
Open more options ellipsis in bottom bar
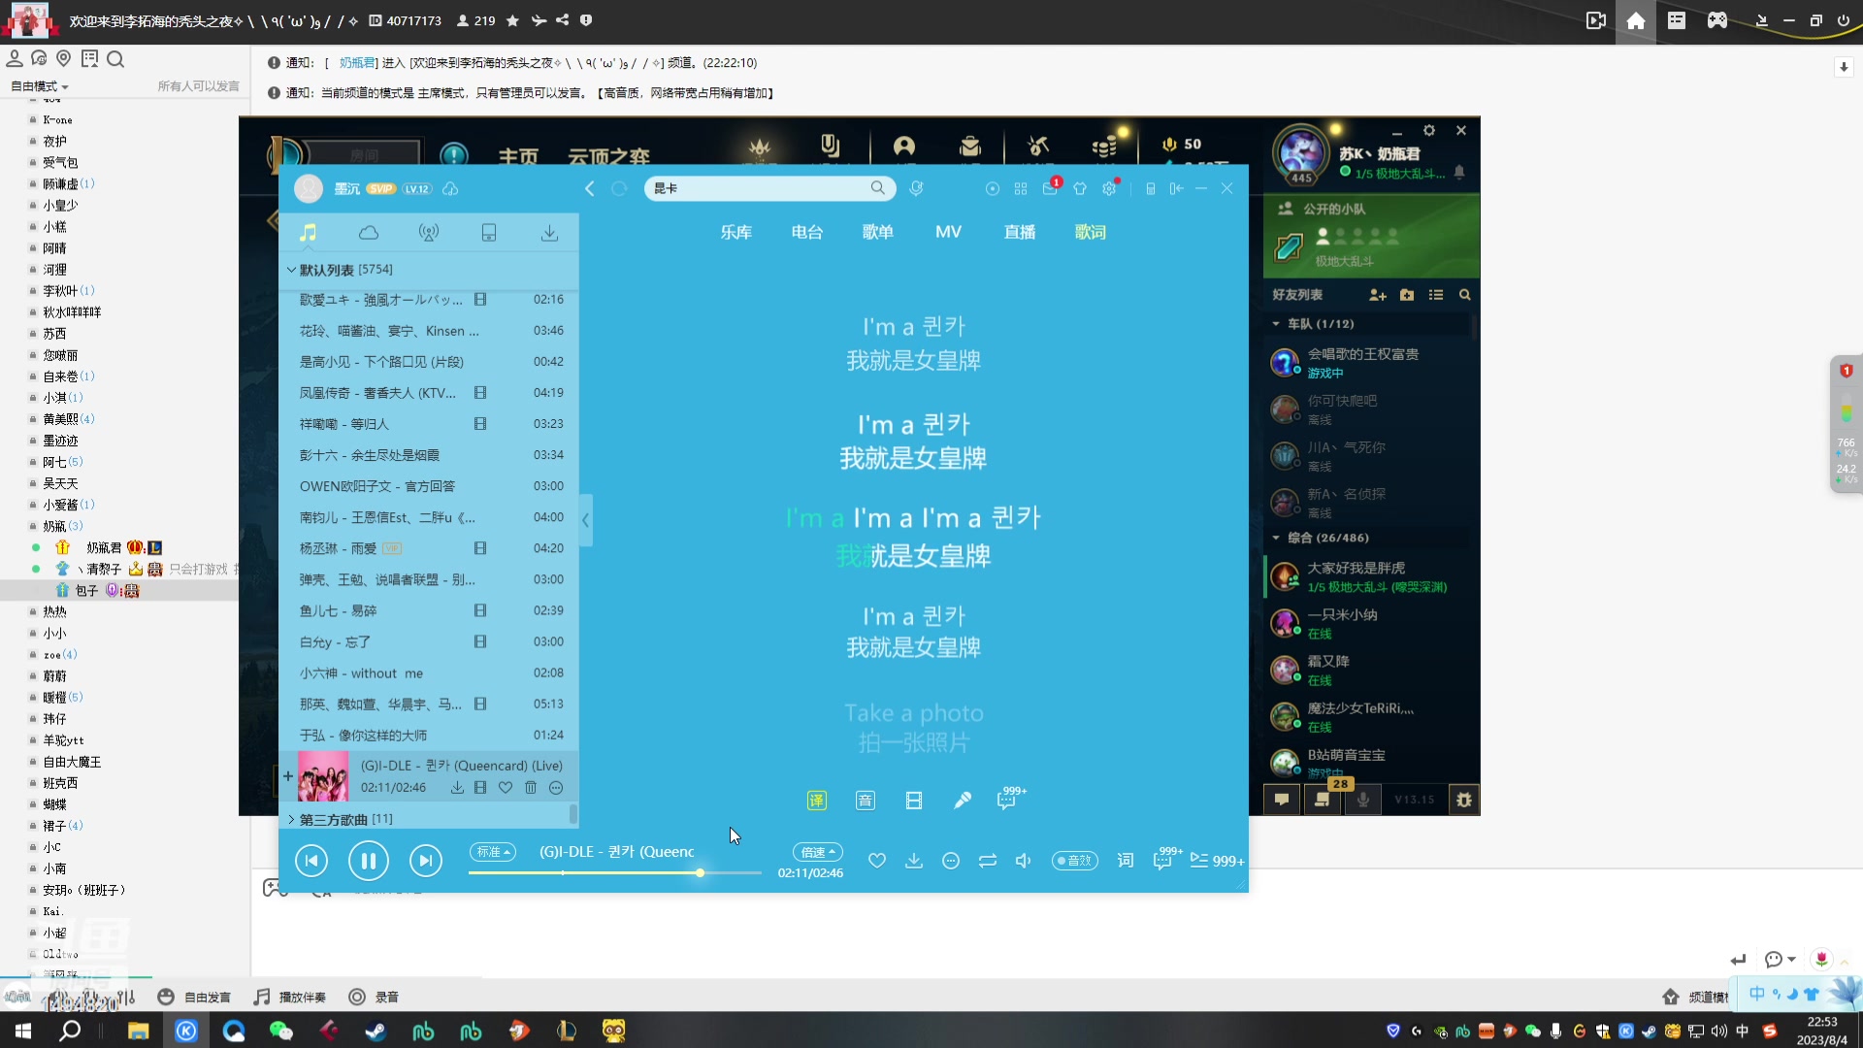951,861
